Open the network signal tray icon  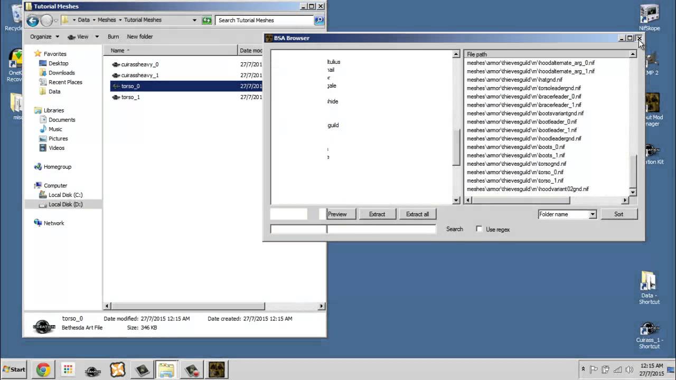tap(617, 369)
